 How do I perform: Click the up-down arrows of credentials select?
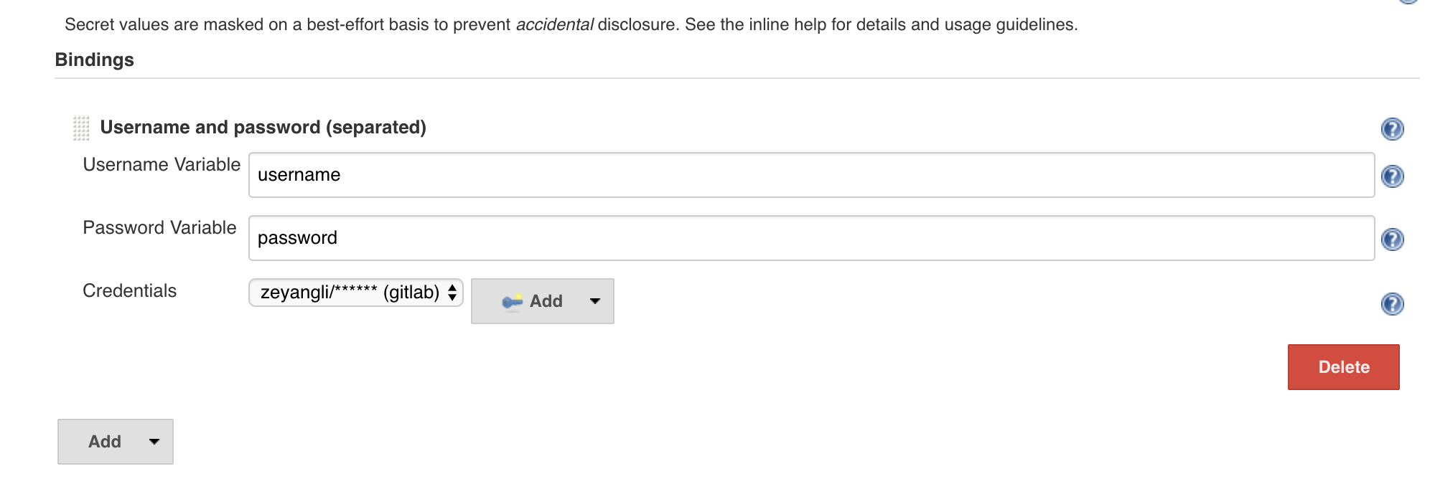452,293
